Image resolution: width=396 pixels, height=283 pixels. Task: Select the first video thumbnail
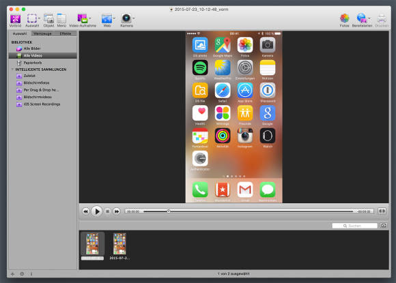92,244
